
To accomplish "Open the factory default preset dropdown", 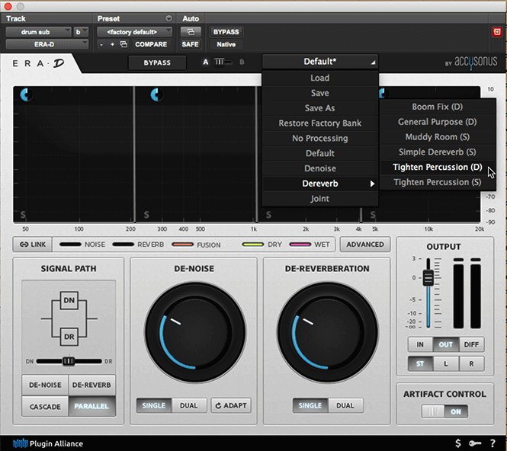I will (x=134, y=32).
